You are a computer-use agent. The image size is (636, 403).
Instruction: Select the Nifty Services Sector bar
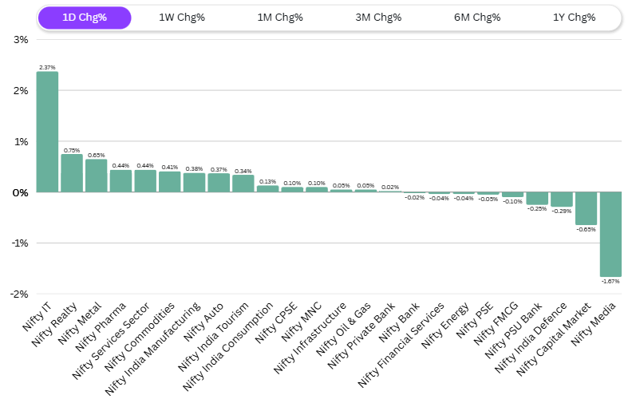tap(145, 181)
